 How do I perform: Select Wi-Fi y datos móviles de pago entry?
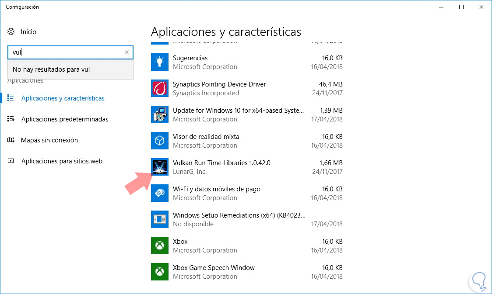point(217,189)
